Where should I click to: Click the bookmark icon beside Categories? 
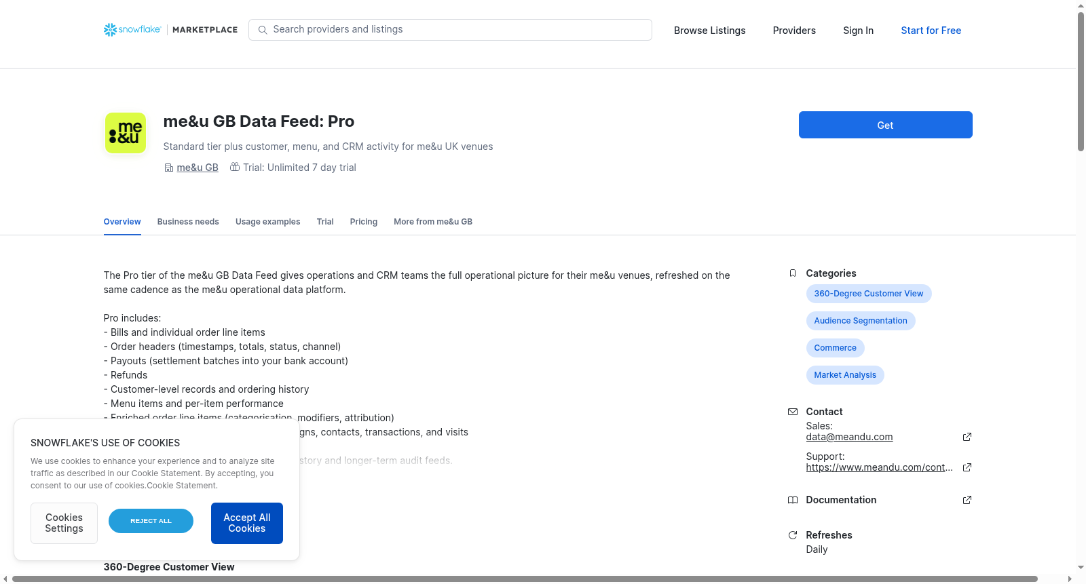tap(793, 273)
